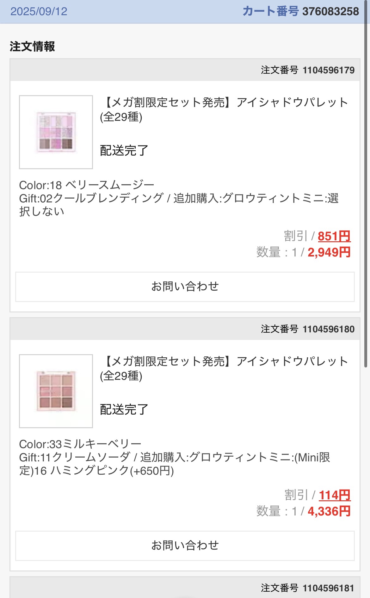Screen dimensions: 370x598
Task: Open the first アイシャドウパレット product title
Action: (x=224, y=109)
